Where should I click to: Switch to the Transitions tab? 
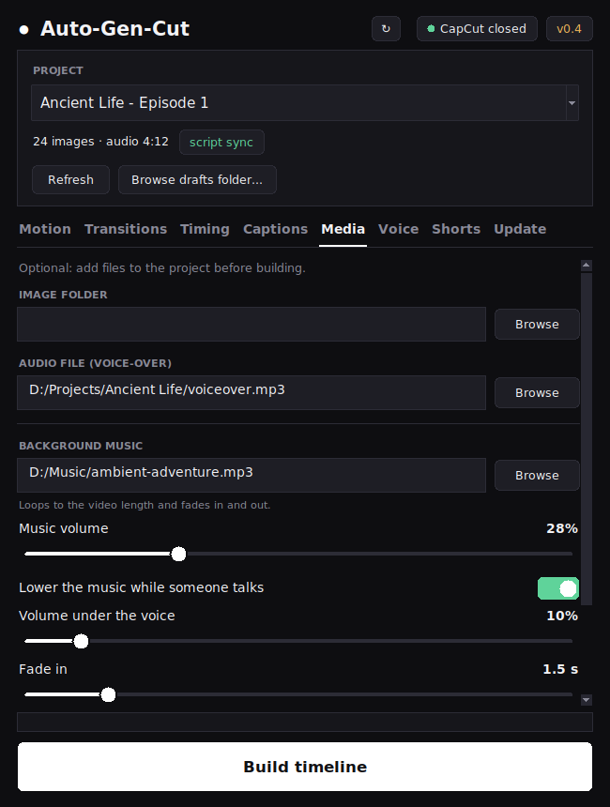126,229
